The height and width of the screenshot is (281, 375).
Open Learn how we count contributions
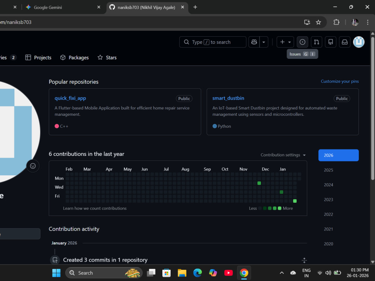[x=95, y=208]
